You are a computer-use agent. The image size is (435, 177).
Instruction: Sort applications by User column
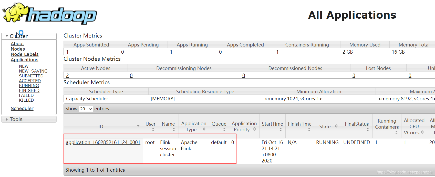point(153,130)
